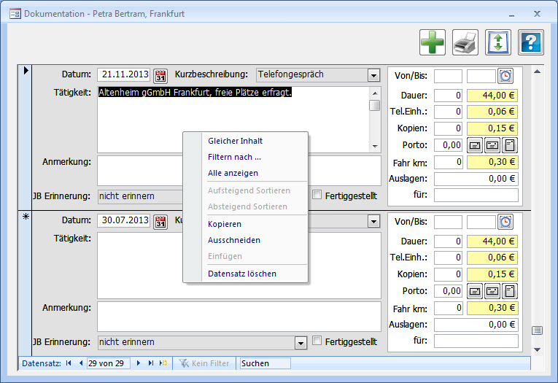Choose Ausschneiden from context menu
Viewport: 558px width, 383px height.
pyautogui.click(x=234, y=240)
